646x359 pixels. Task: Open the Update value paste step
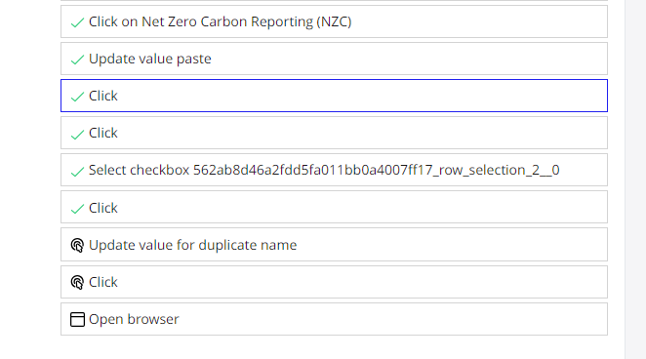[x=150, y=59]
